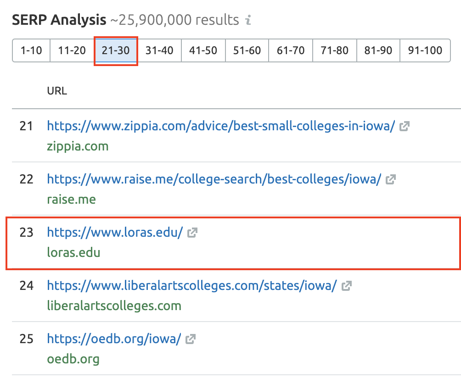Click rank number 22

click(26, 179)
